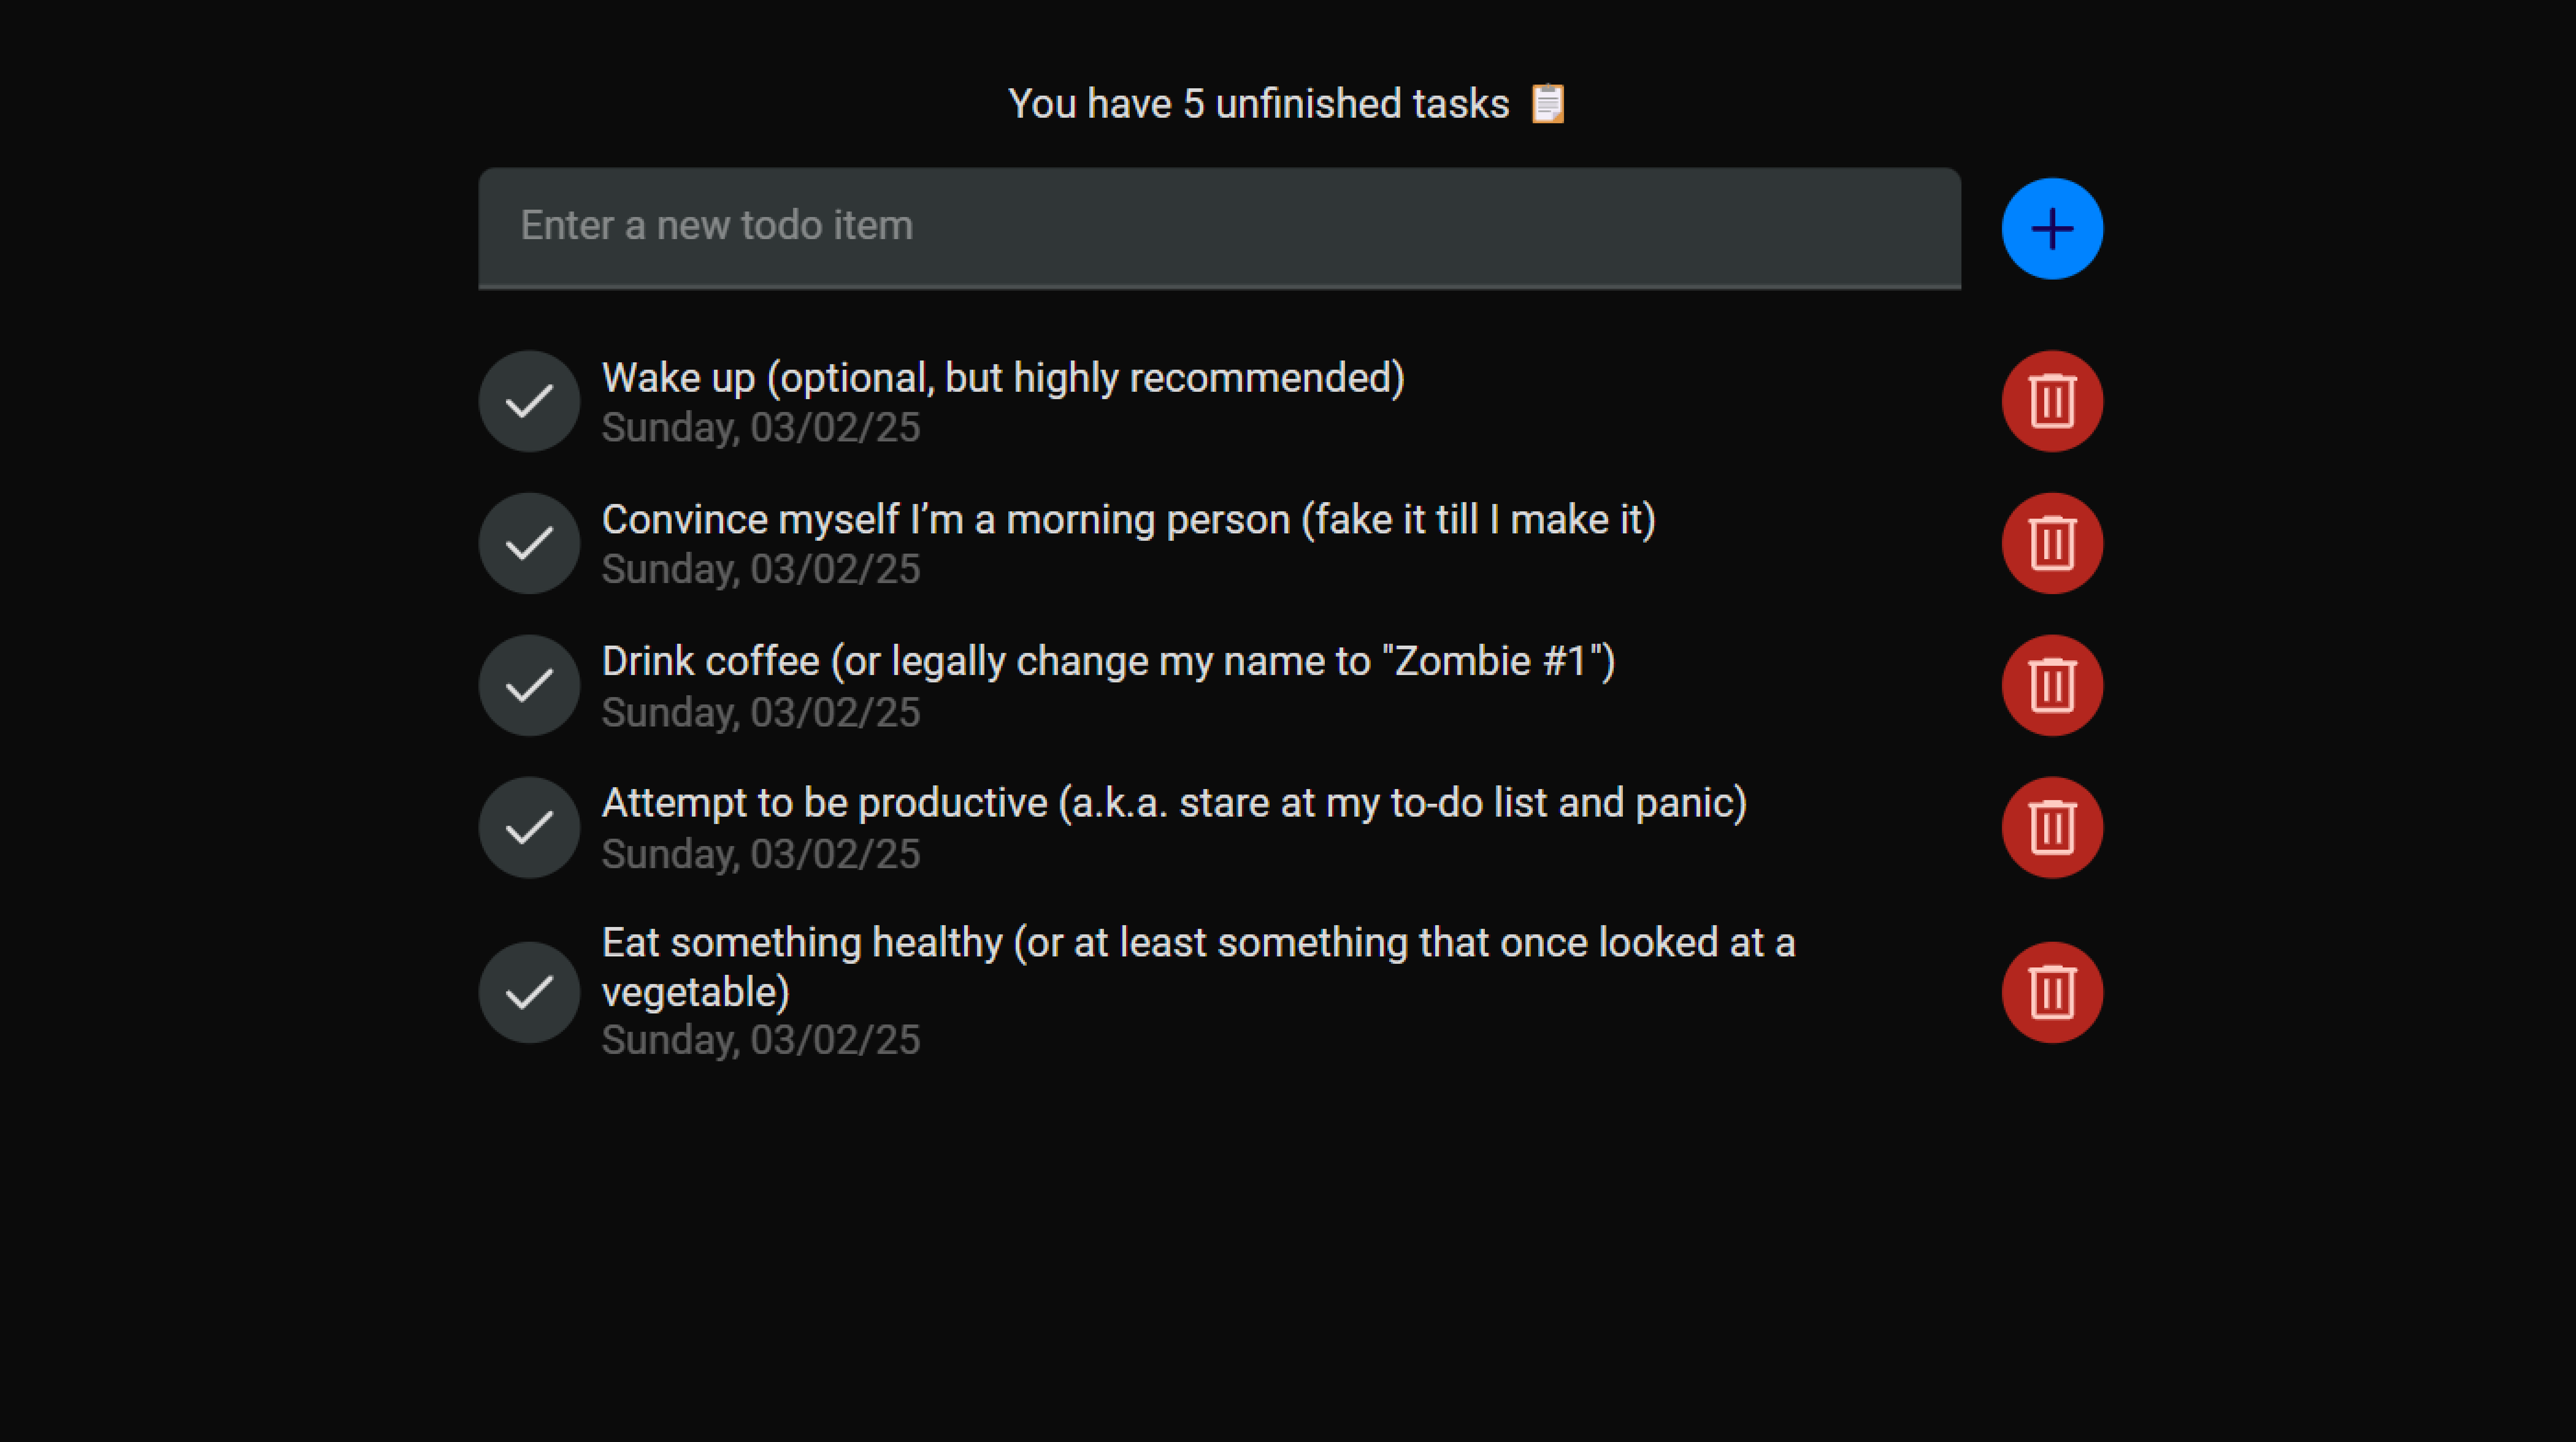
Task: Mark "Eat something healthy" as done
Action: pos(529,991)
